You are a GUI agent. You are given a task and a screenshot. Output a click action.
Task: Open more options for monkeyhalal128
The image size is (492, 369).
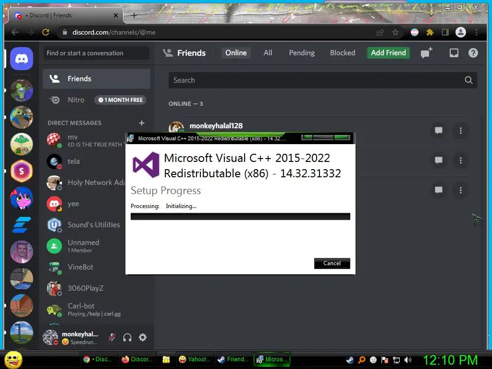(x=460, y=130)
